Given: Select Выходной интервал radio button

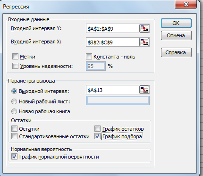Looking at the screenshot, I should tap(14, 91).
